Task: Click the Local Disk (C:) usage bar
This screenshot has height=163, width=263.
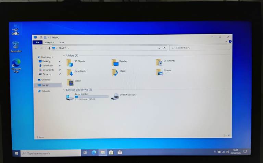Action: [91, 97]
